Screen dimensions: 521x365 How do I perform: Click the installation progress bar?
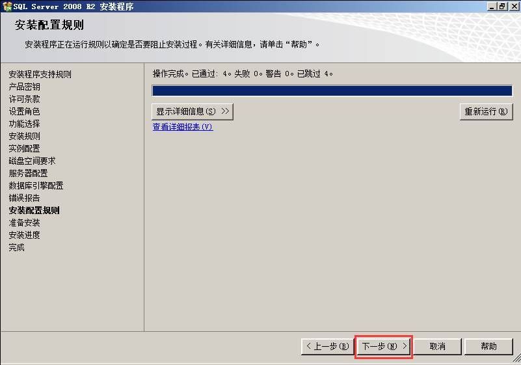pyautogui.click(x=332, y=90)
